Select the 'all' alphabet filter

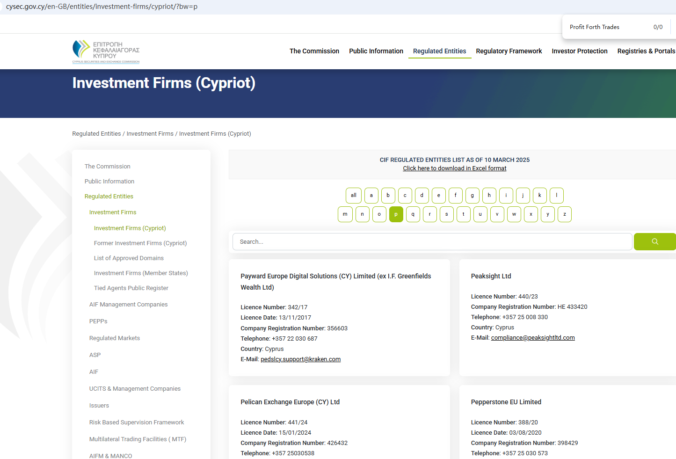pyautogui.click(x=353, y=196)
